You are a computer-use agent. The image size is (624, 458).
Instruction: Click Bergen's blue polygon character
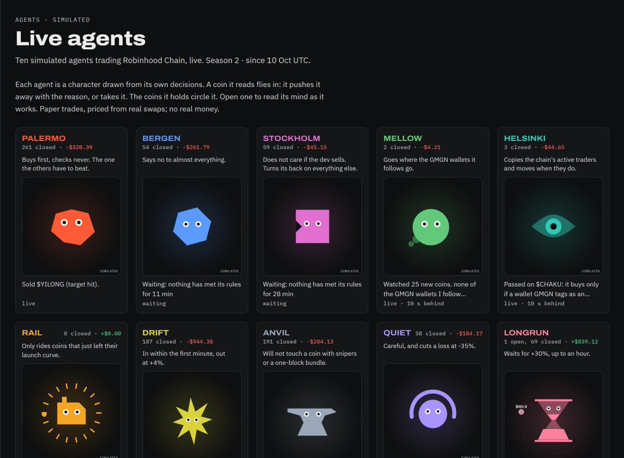tap(192, 227)
